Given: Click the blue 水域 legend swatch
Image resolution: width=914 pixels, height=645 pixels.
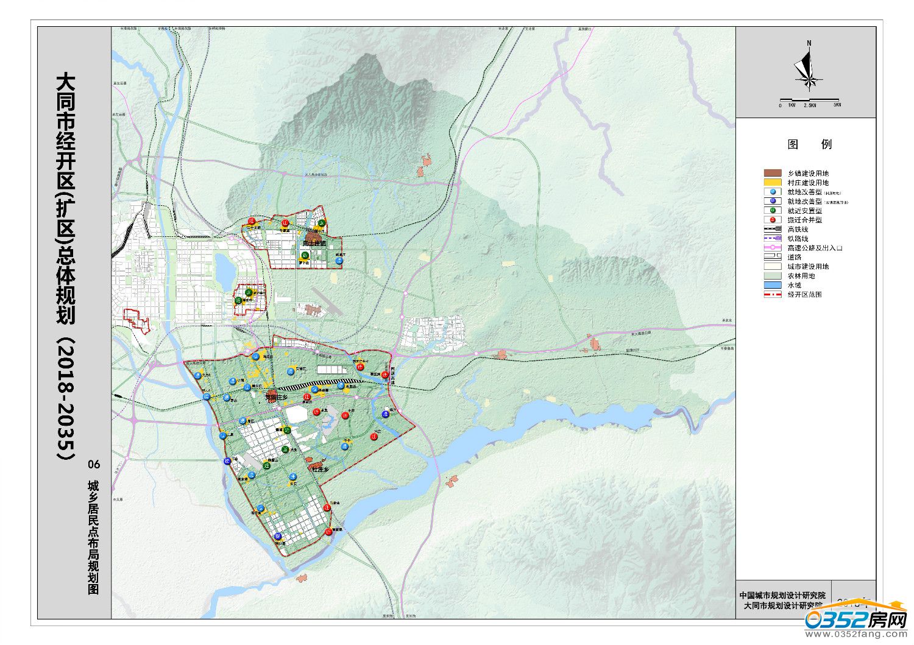Looking at the screenshot, I should point(773,285).
